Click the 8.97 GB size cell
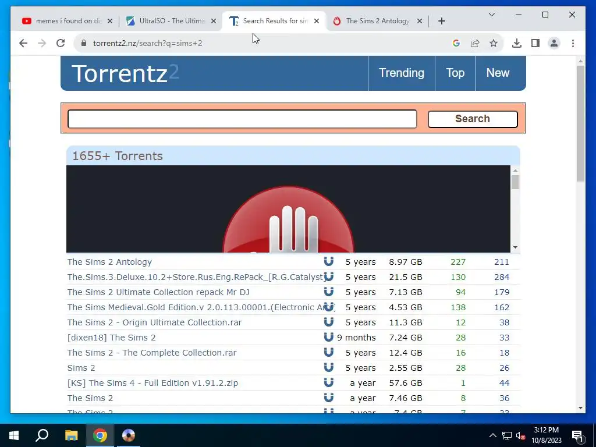This screenshot has width=596, height=447. (406, 262)
